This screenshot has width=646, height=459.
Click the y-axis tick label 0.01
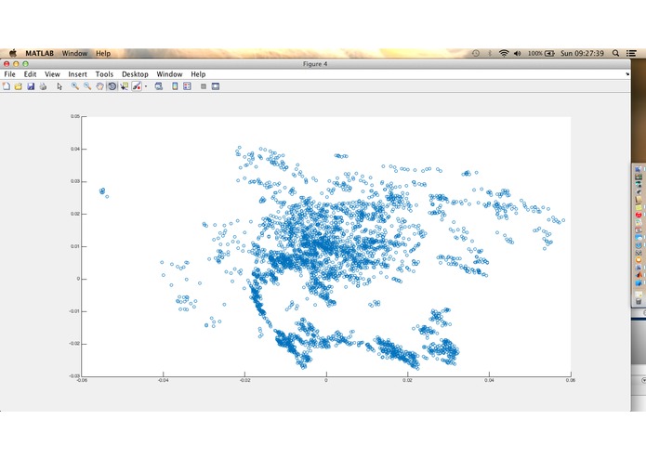point(75,246)
